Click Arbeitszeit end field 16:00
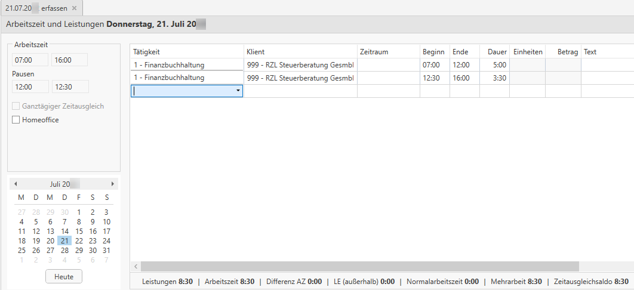This screenshot has height=290, width=634. [x=69, y=60]
